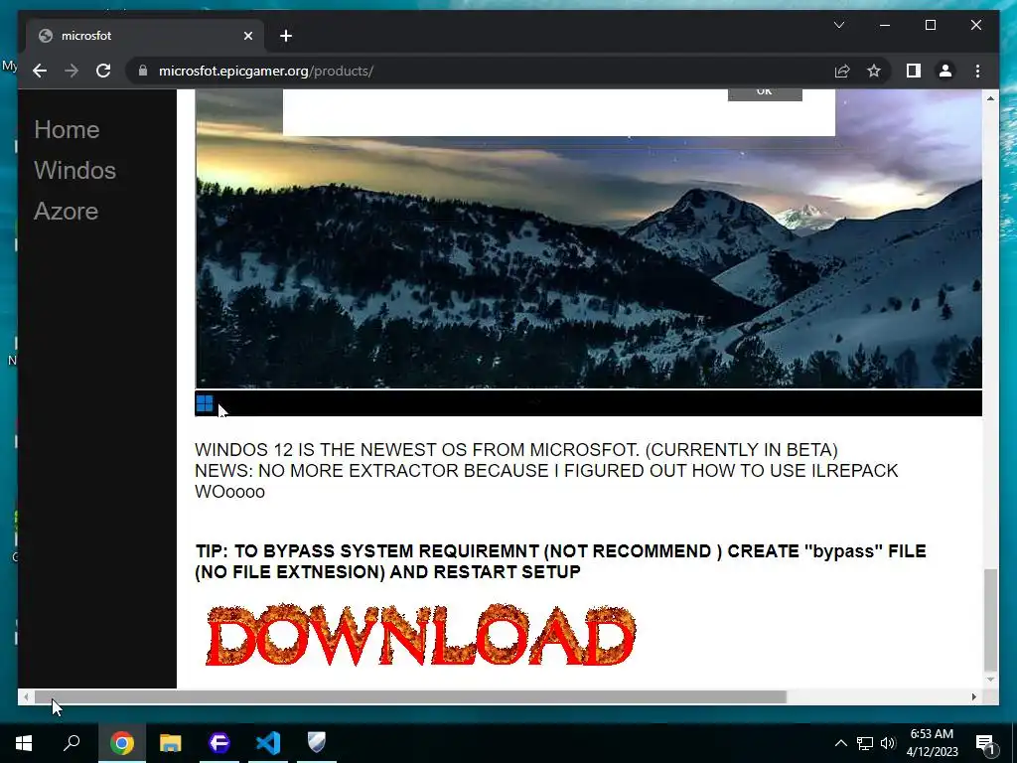
Task: Share this page via share icon
Action: (x=842, y=71)
